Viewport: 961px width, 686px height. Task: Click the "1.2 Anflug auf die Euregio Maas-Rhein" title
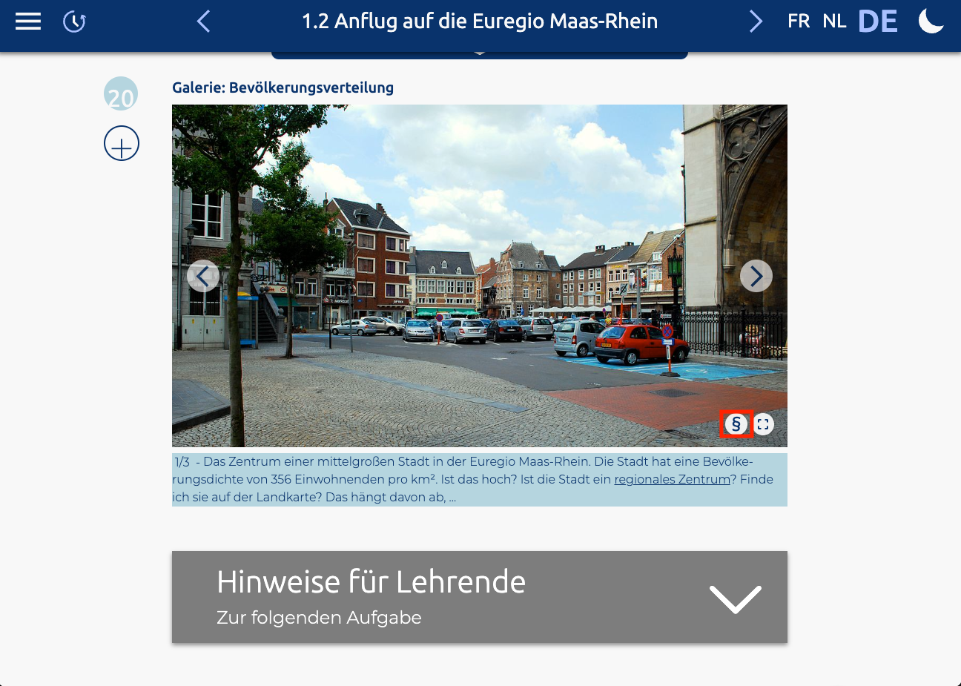click(480, 22)
